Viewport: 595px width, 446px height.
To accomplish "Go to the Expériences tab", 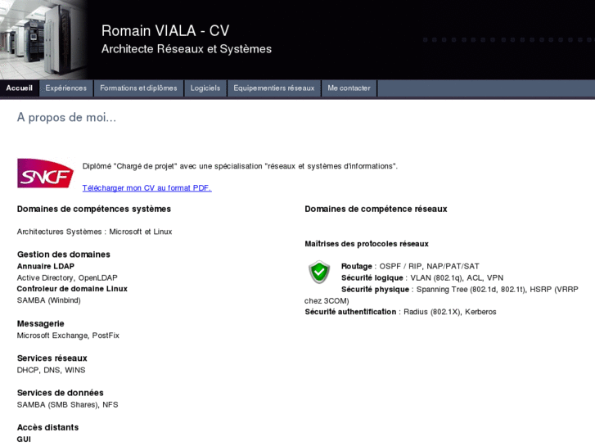I will coord(66,88).
